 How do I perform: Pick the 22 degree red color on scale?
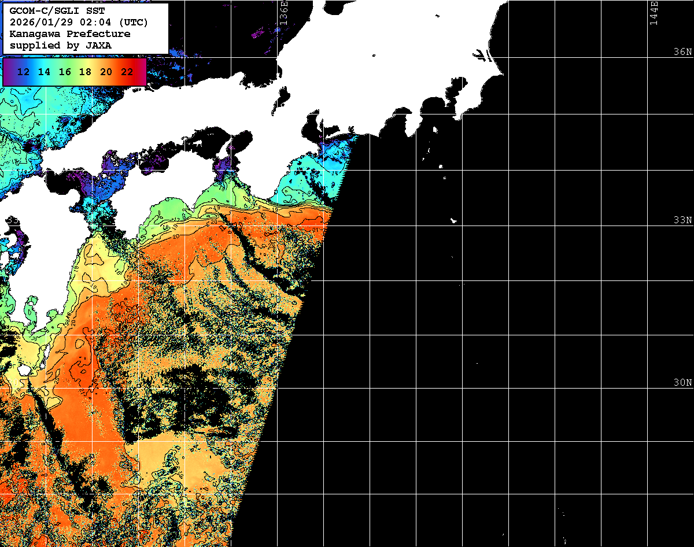click(126, 72)
